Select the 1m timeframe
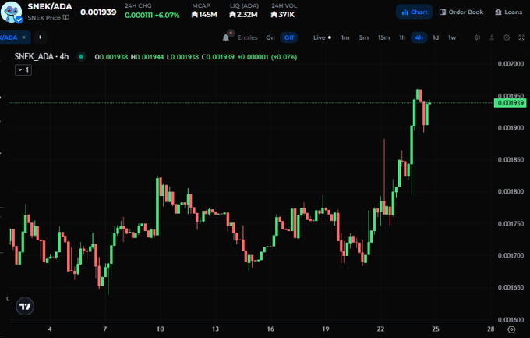Viewport: 530px width, 338px height. (x=345, y=37)
